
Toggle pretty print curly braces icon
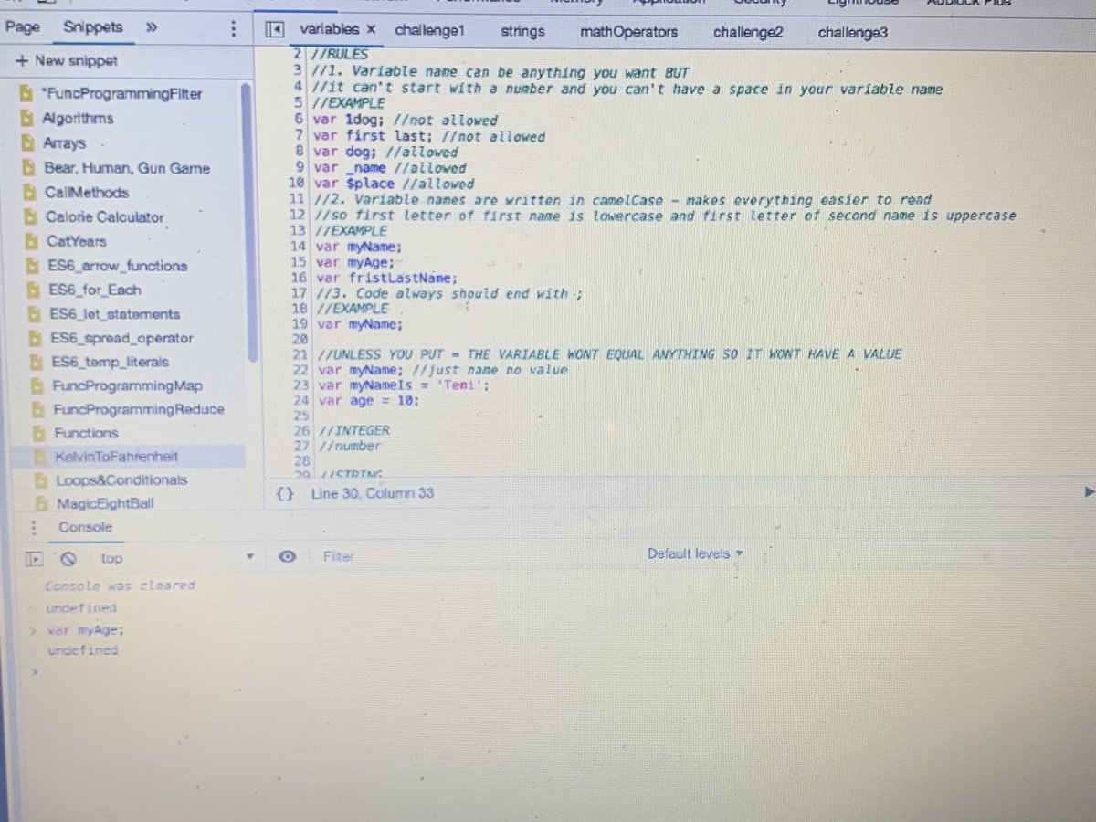285,493
